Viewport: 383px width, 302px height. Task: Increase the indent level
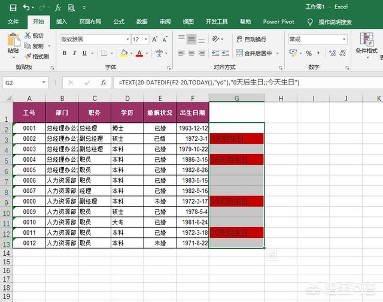(x=226, y=53)
